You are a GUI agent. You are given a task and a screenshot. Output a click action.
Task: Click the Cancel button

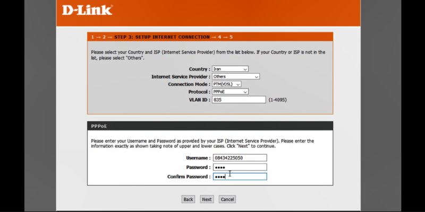[227, 199]
